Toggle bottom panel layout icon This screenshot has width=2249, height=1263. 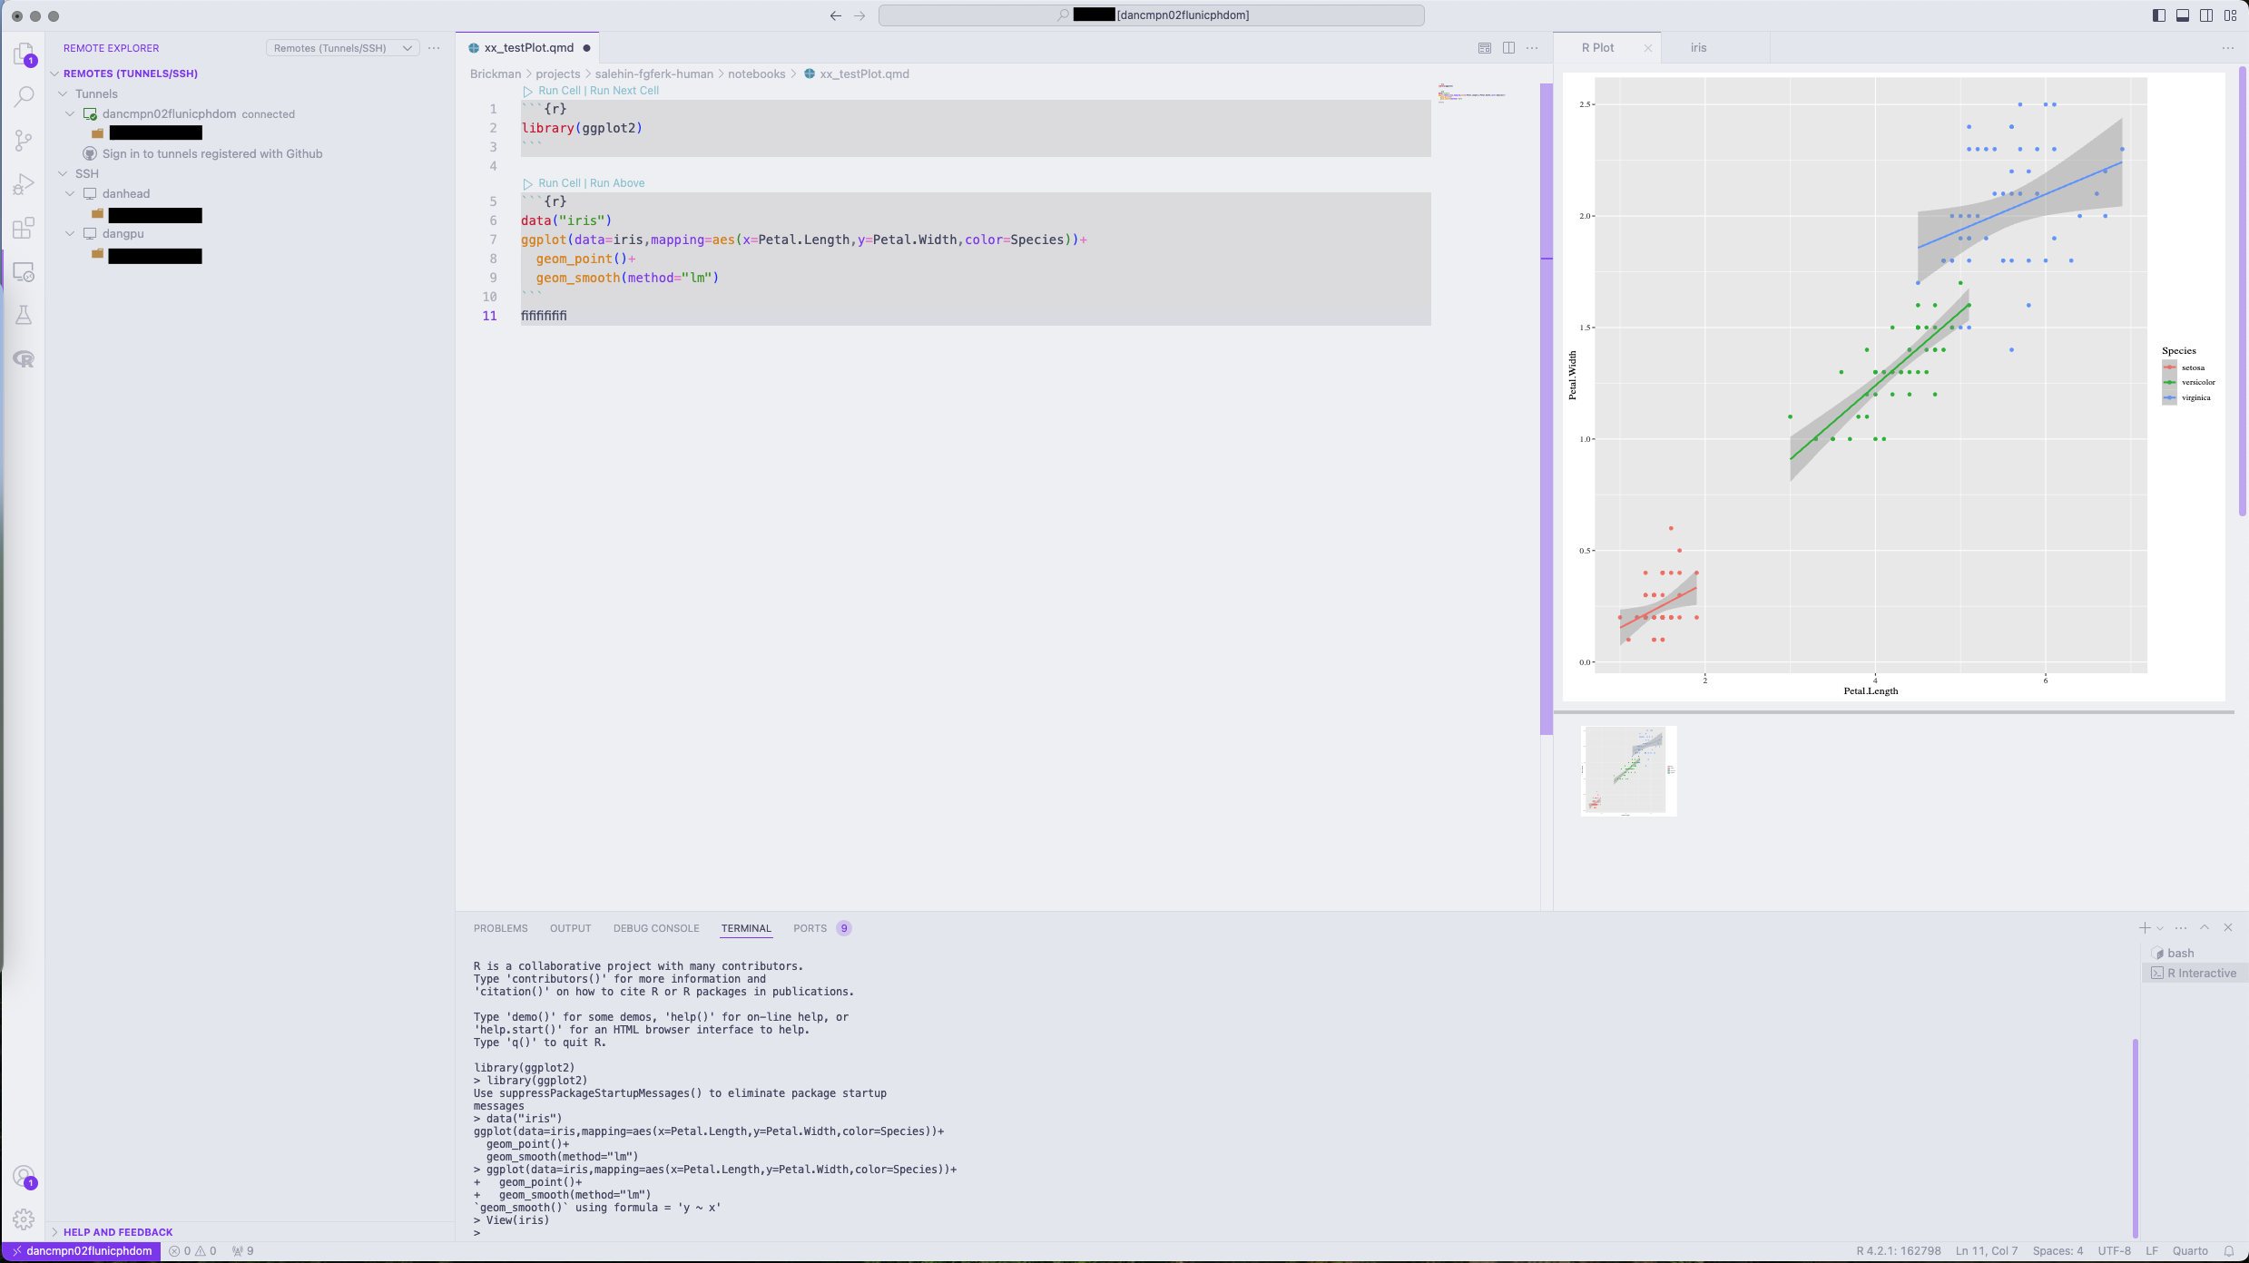point(2183,15)
